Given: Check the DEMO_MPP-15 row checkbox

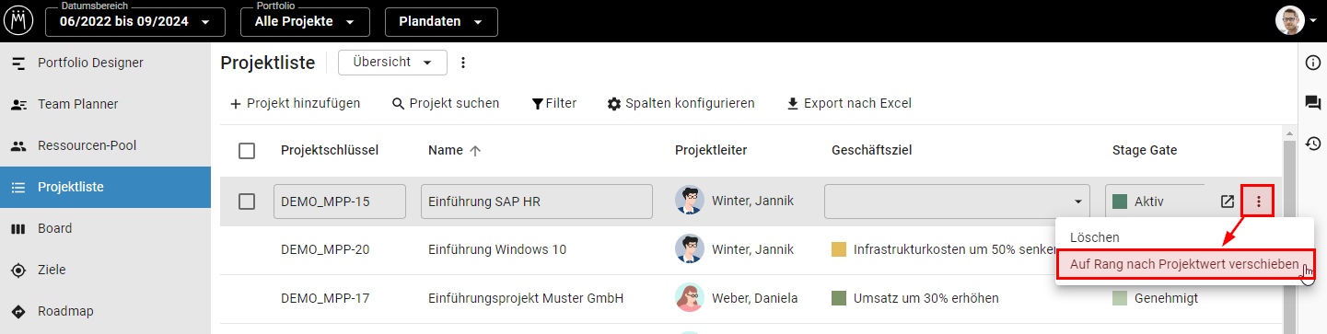Looking at the screenshot, I should [247, 202].
